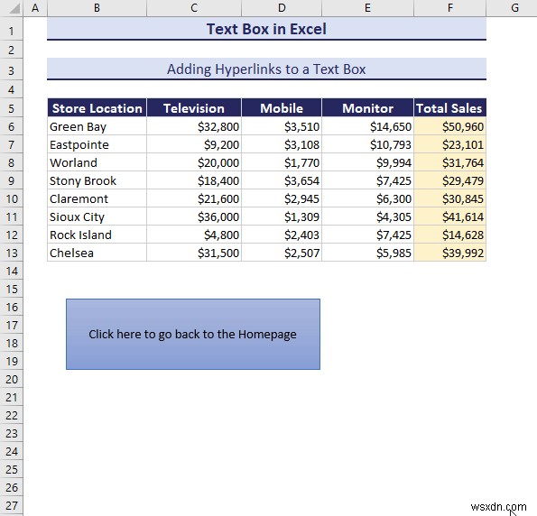Select column D header

(282, 8)
